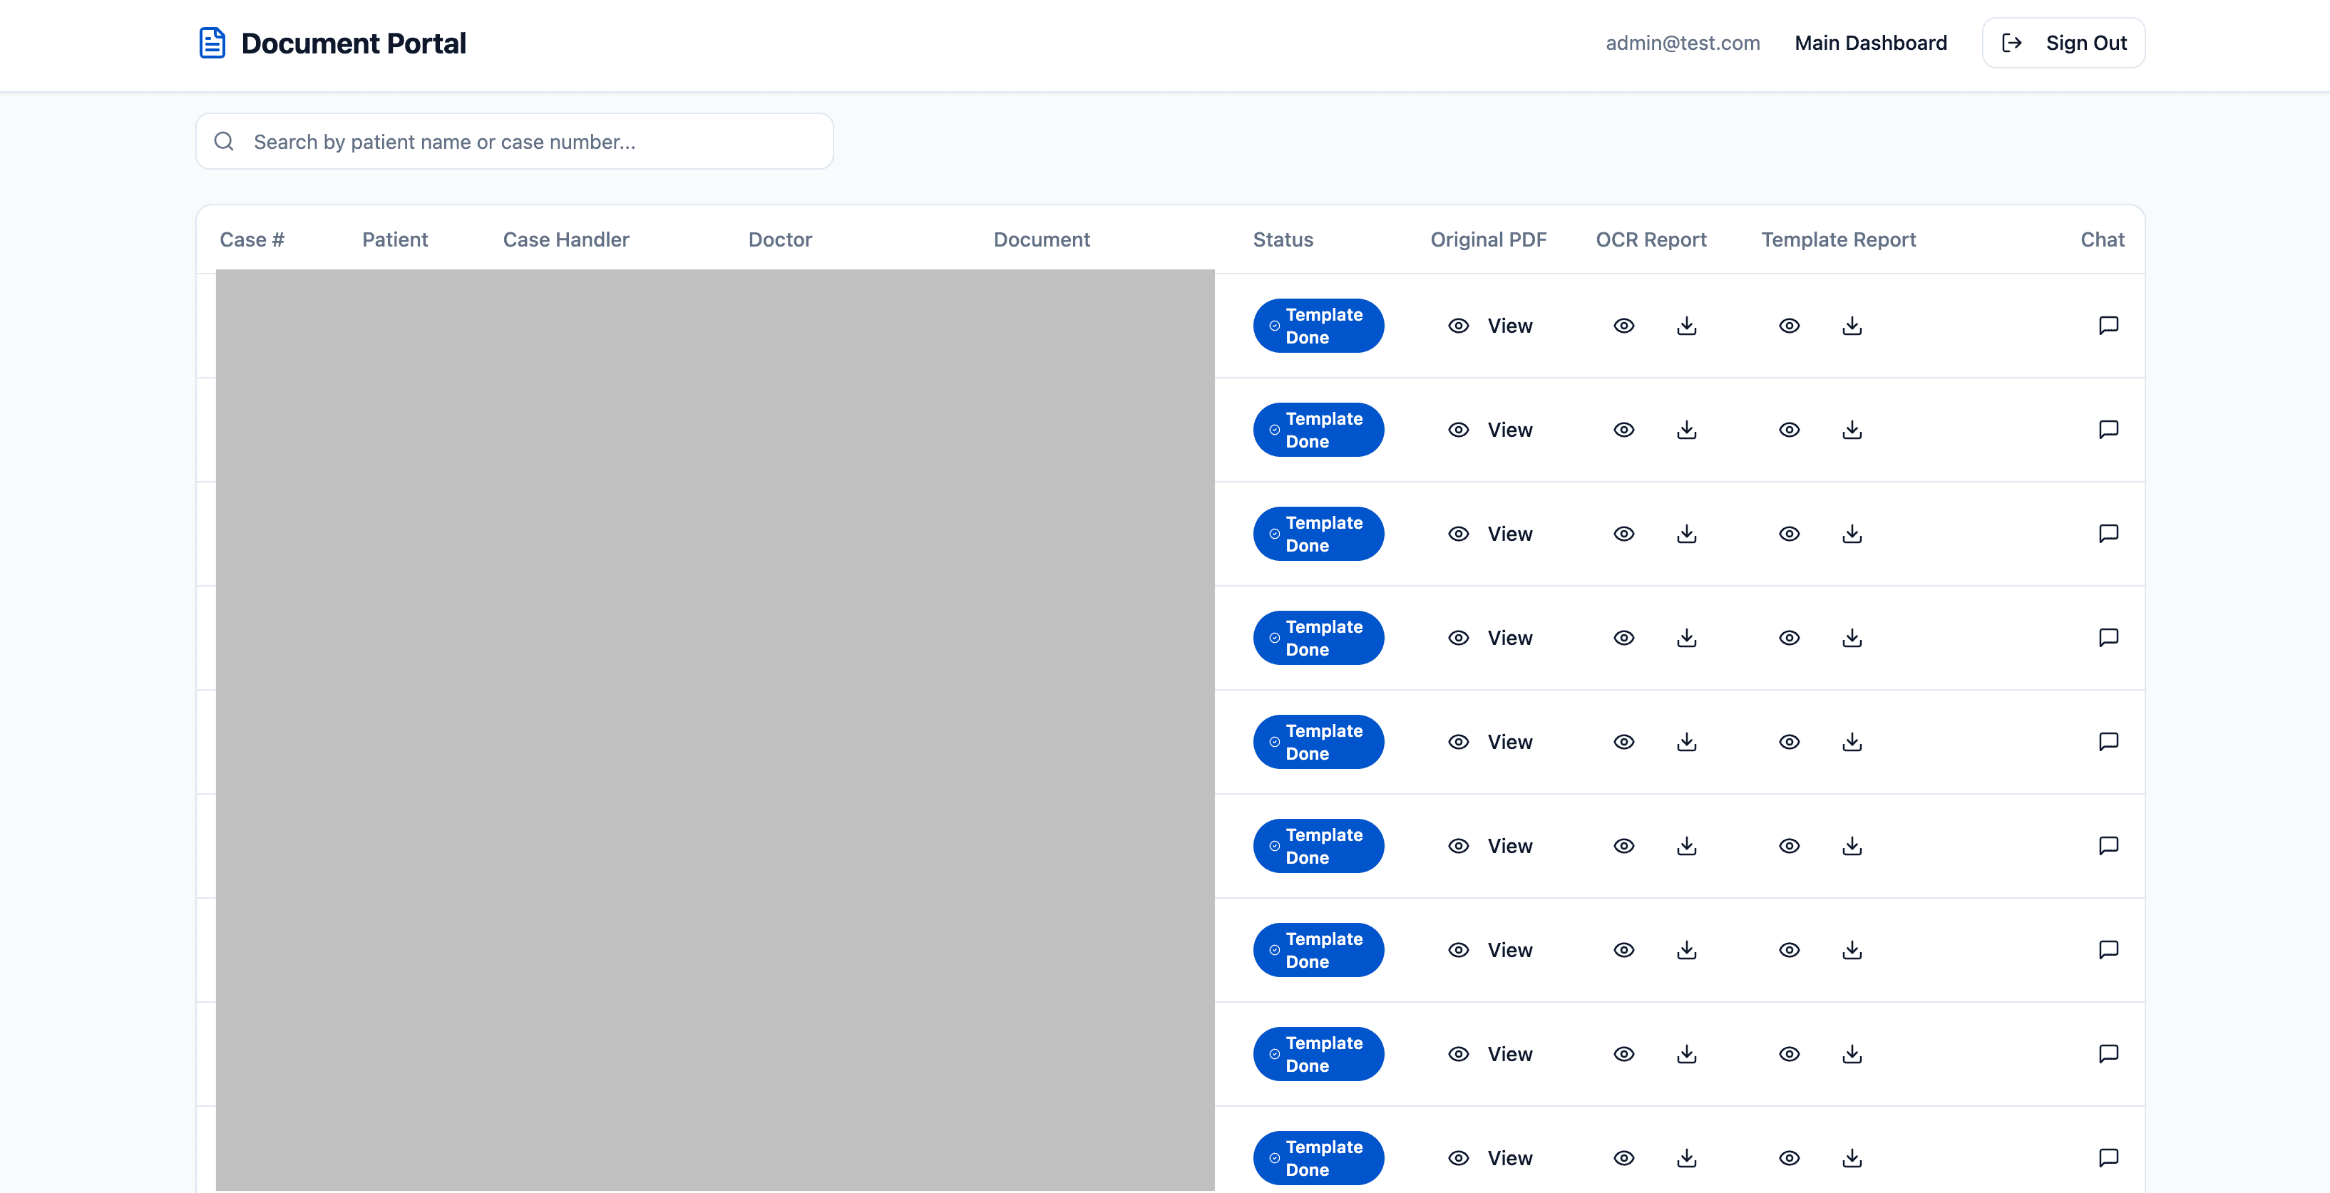Preview the template report in the third row
Screen dimensions: 2330x1193
(x=1790, y=533)
